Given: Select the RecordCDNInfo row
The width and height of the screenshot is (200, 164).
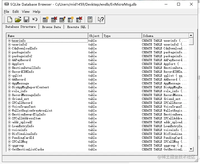Looking at the screenshot, I should click(x=97, y=72).
